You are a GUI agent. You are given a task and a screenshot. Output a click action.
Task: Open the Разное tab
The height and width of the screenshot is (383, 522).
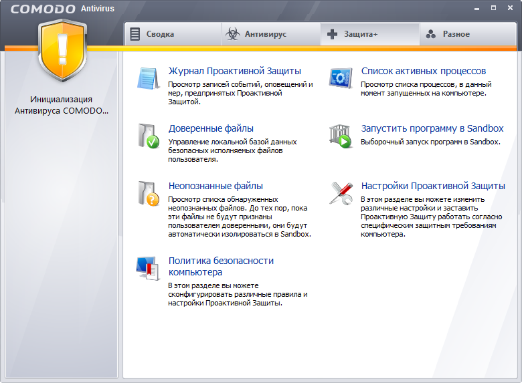[468, 34]
